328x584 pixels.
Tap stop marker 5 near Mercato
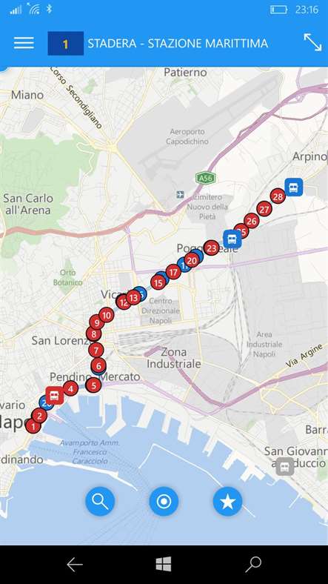[94, 385]
